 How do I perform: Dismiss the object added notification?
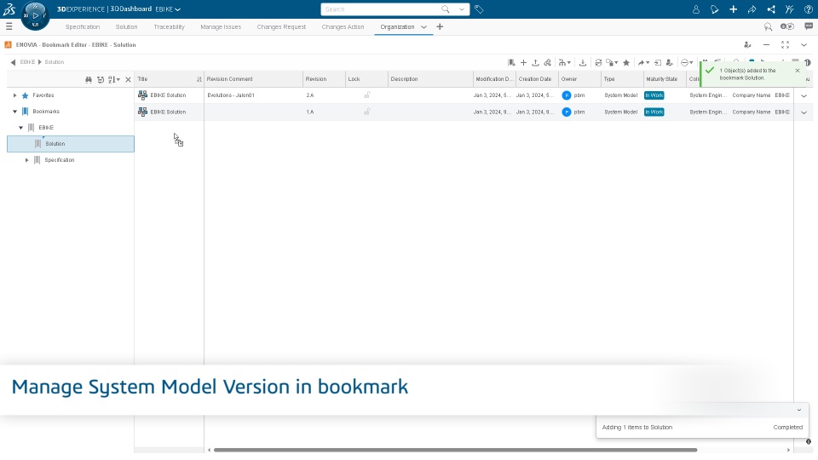(x=798, y=71)
